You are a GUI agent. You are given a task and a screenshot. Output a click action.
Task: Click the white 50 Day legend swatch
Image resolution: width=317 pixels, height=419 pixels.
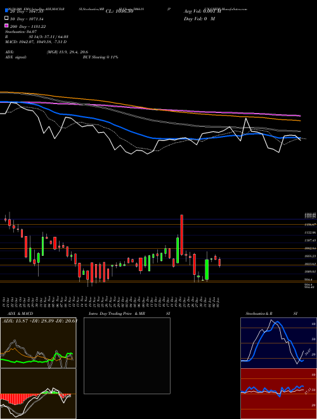7,18
